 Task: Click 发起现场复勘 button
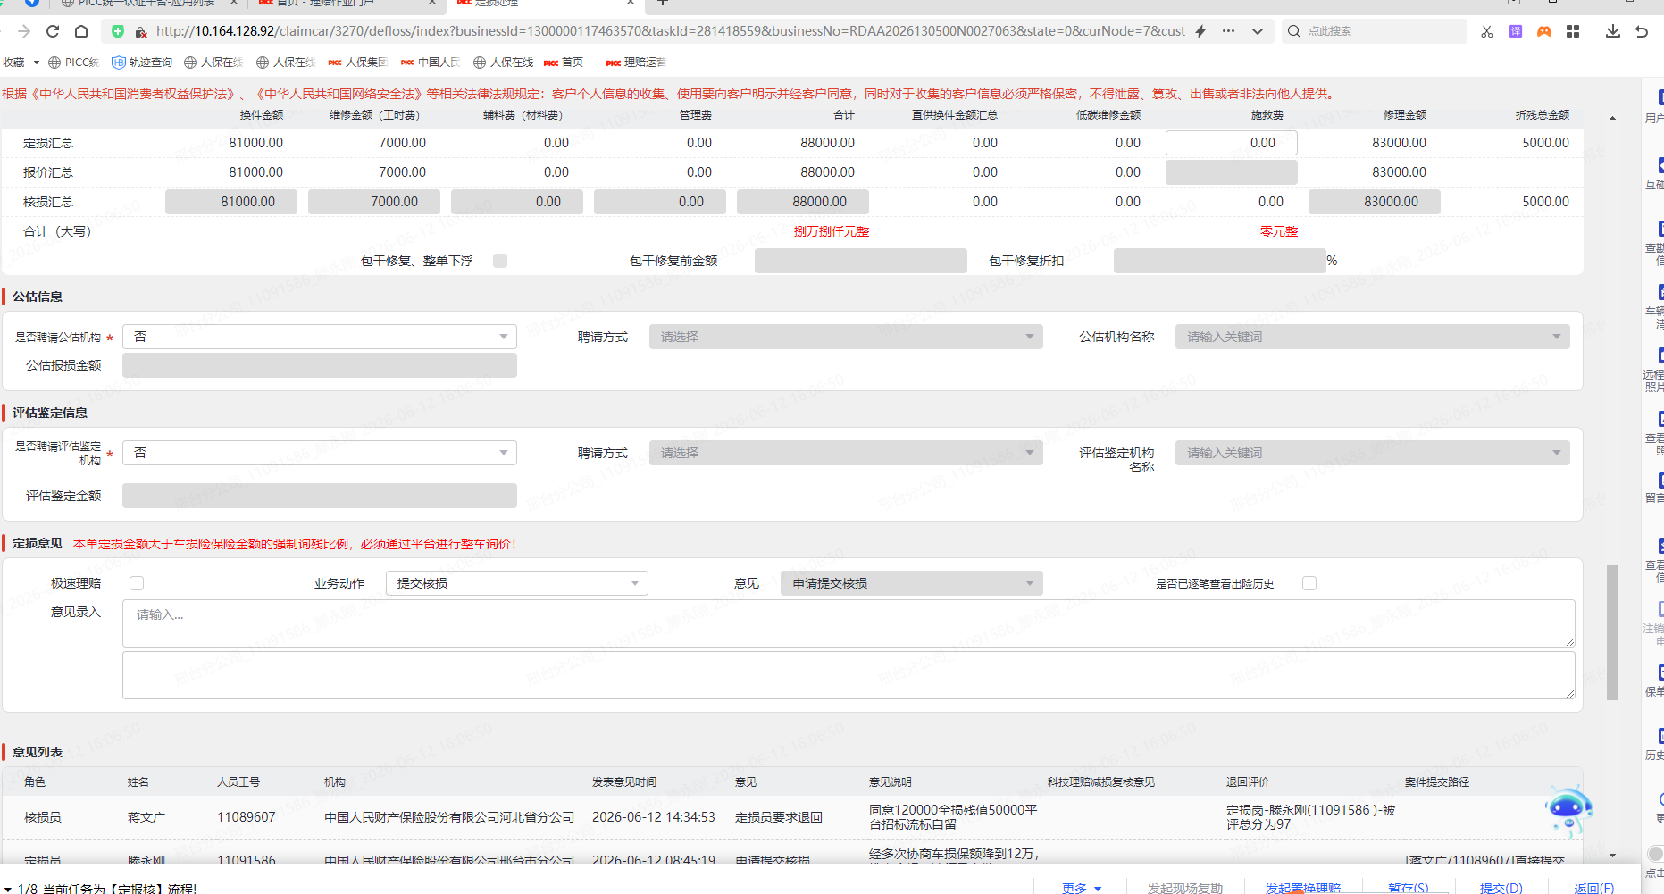click(1185, 888)
